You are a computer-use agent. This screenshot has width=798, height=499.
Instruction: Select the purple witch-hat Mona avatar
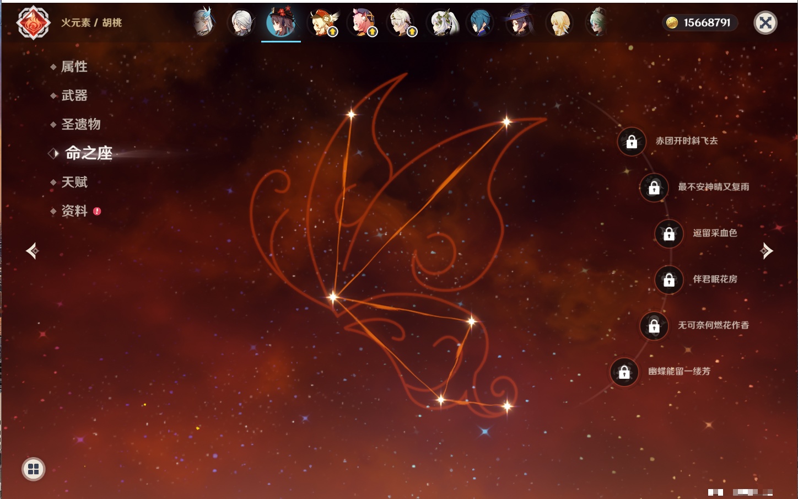click(x=519, y=23)
